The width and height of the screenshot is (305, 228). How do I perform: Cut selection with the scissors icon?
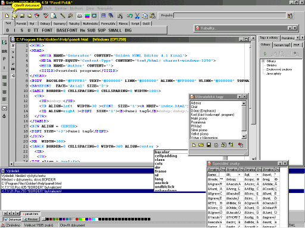pos(137,15)
